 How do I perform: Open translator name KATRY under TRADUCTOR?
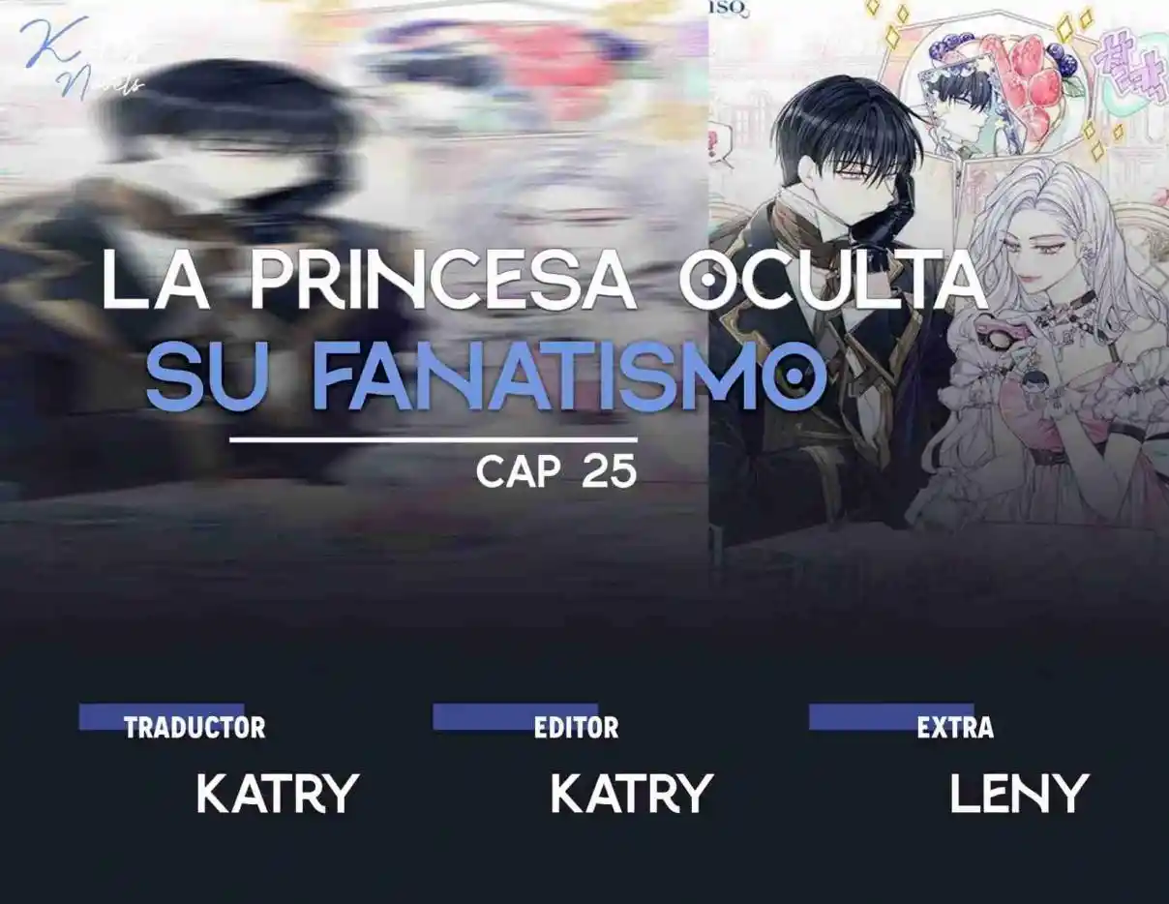277,794
